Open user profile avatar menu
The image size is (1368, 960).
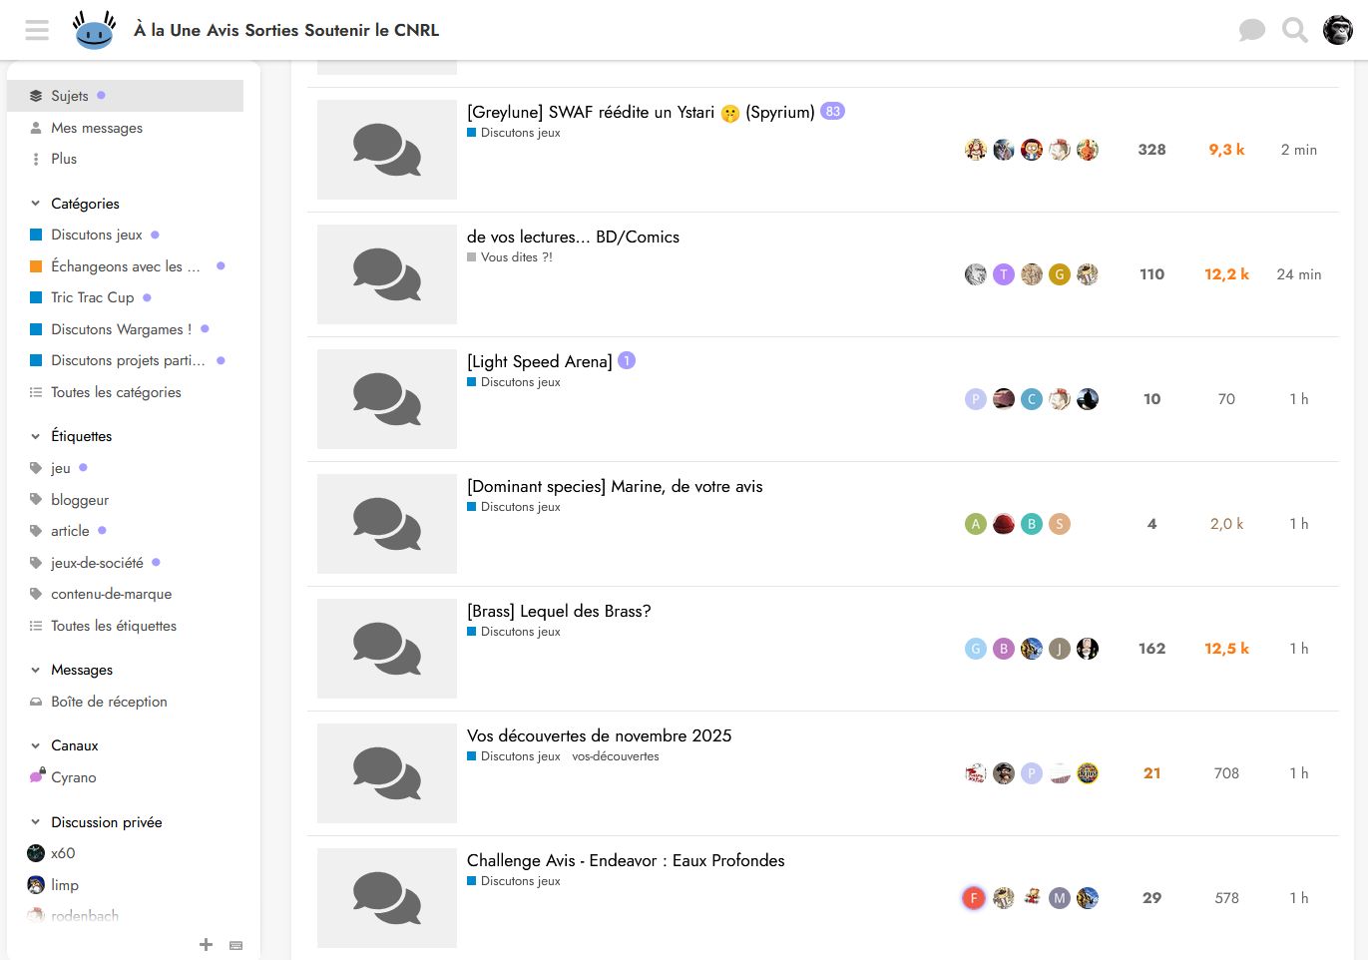[1337, 30]
